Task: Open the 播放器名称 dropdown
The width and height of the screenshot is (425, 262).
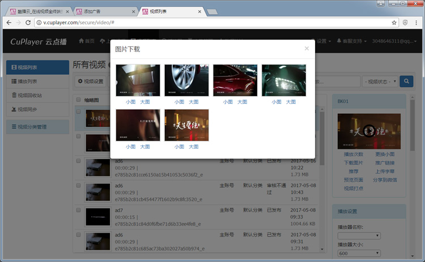Action: [359, 236]
